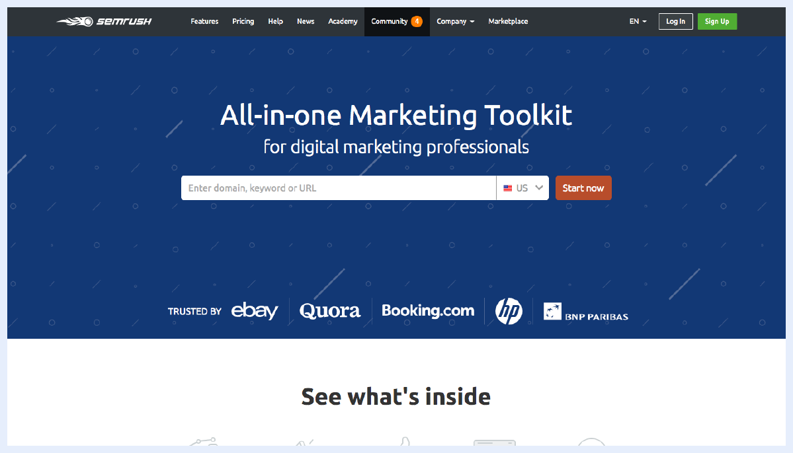This screenshot has height=453, width=793.
Task: Open the Help section
Action: pos(275,21)
